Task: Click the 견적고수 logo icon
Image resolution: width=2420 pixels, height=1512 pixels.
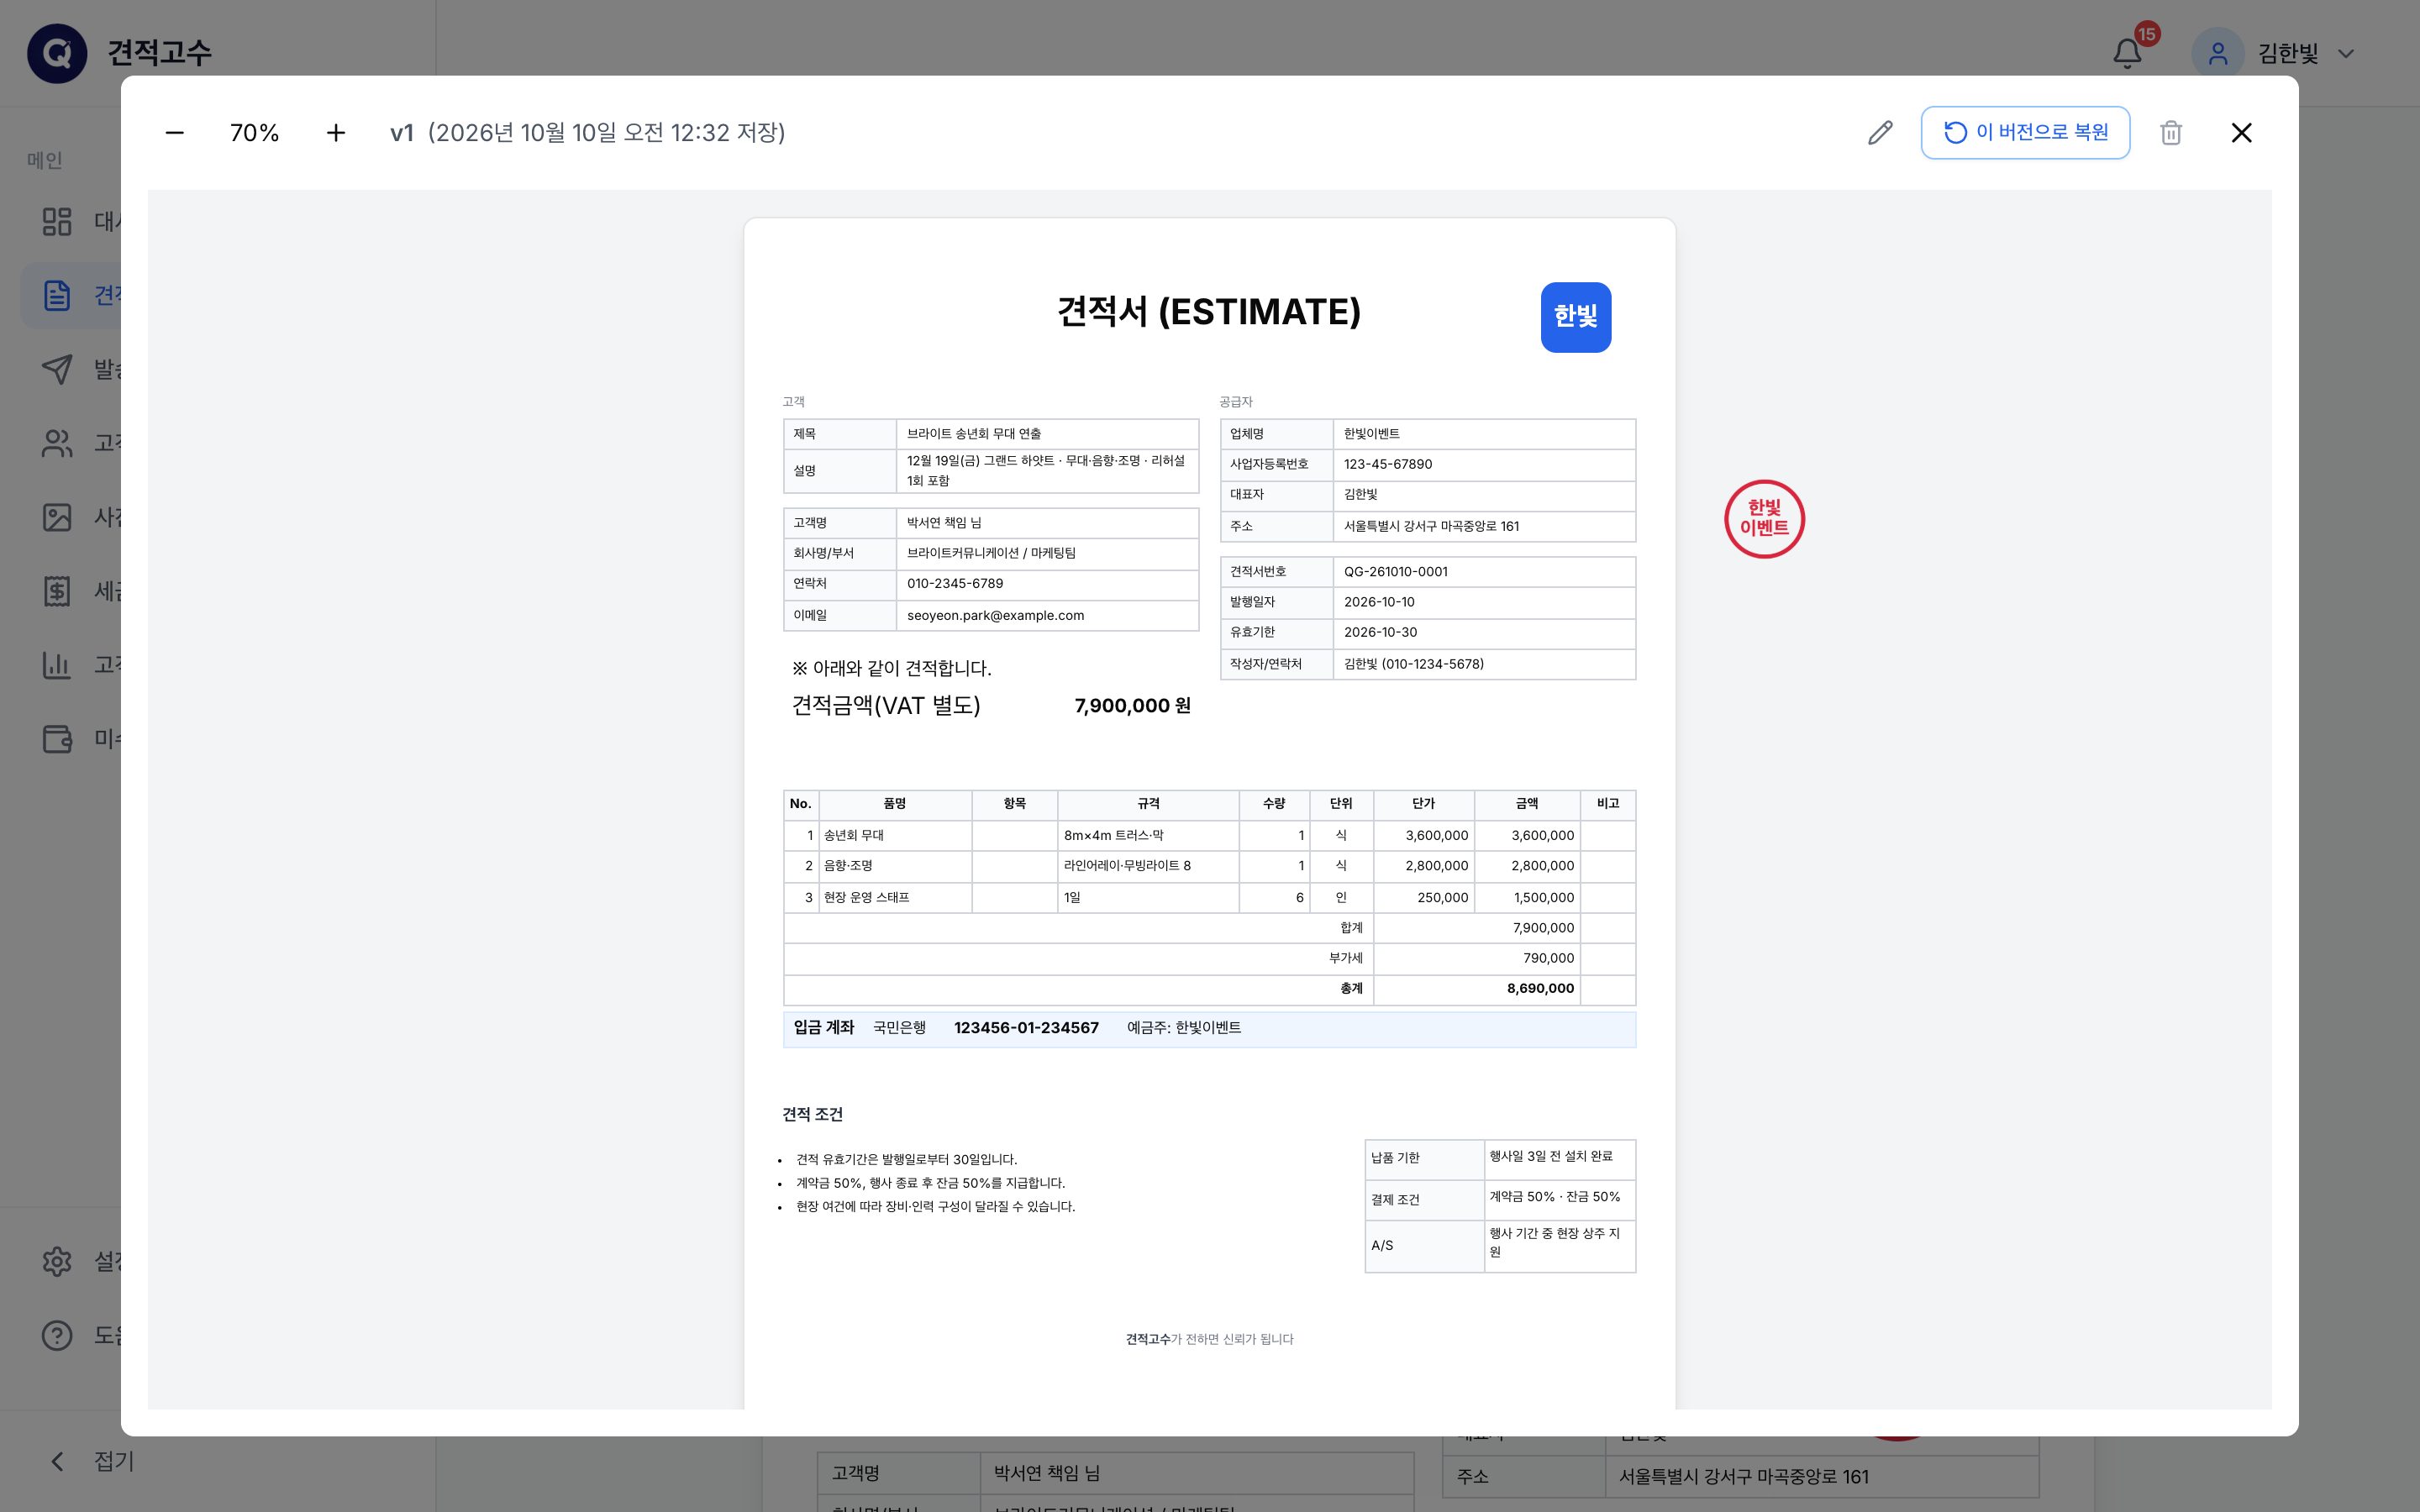Action: click(57, 53)
